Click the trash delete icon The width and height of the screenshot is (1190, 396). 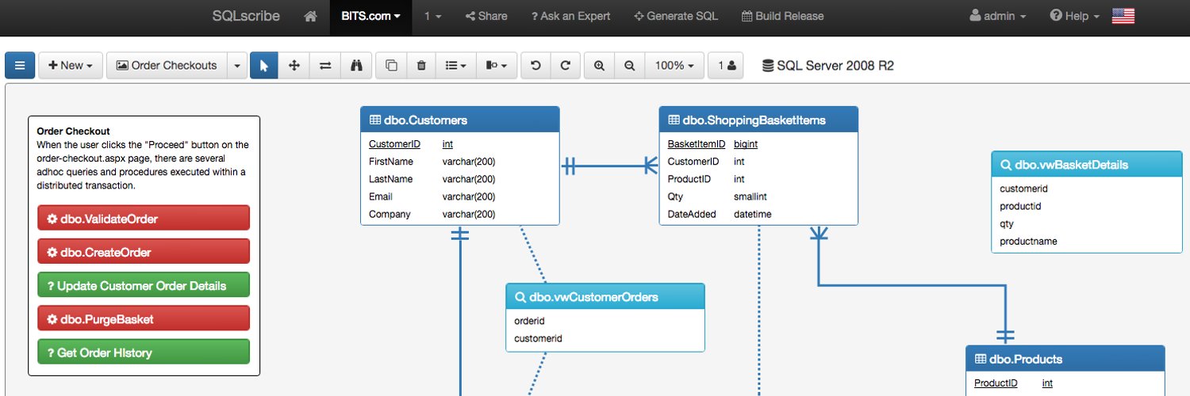pyautogui.click(x=421, y=66)
